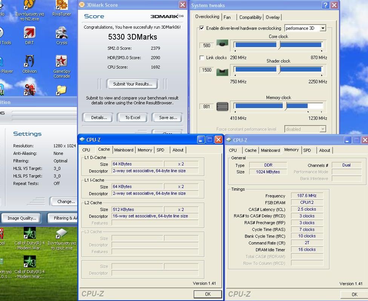This screenshot has height=301, width=368.
Task: Click the Core clock slider
Action: 279,44
